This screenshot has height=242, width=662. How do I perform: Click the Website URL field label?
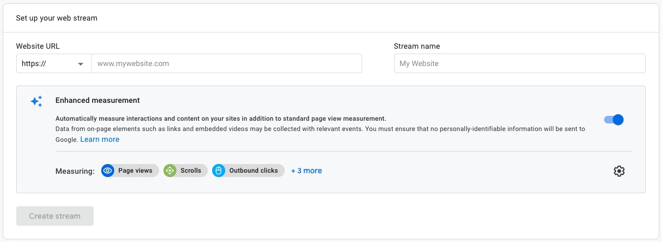coord(38,46)
